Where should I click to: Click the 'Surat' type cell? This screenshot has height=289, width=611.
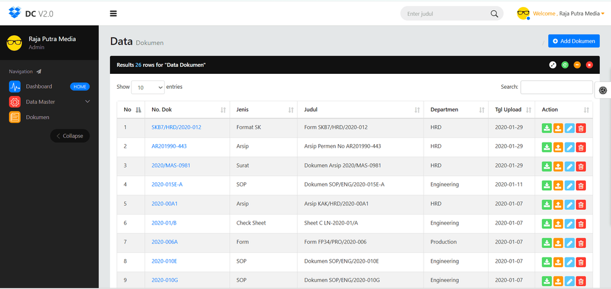tap(242, 165)
